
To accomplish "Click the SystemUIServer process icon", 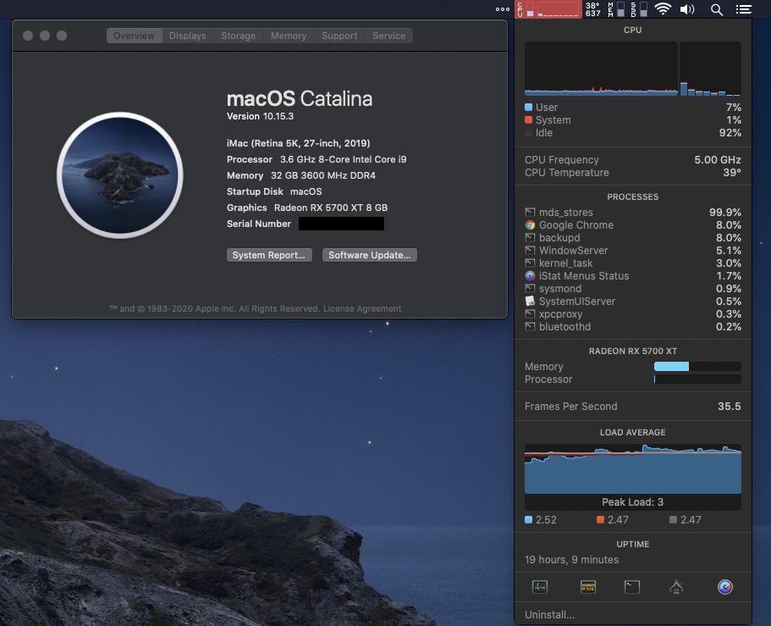I will (x=530, y=302).
